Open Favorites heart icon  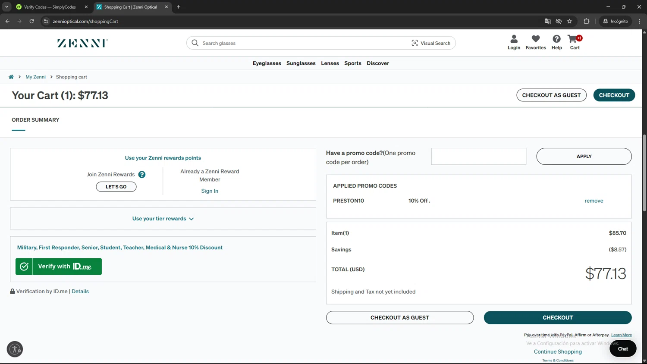[x=536, y=42]
